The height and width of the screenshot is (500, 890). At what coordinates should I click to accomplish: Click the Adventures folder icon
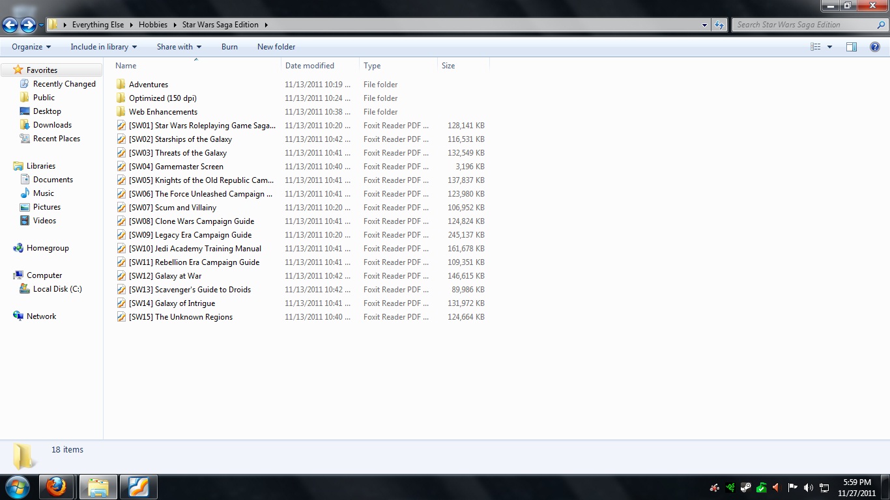pos(121,85)
